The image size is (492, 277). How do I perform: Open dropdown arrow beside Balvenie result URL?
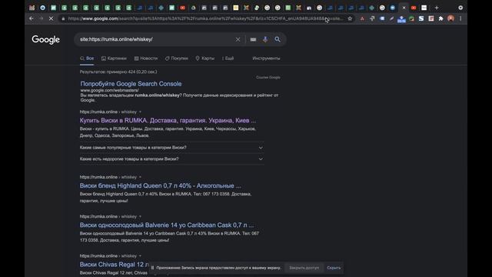(140, 216)
